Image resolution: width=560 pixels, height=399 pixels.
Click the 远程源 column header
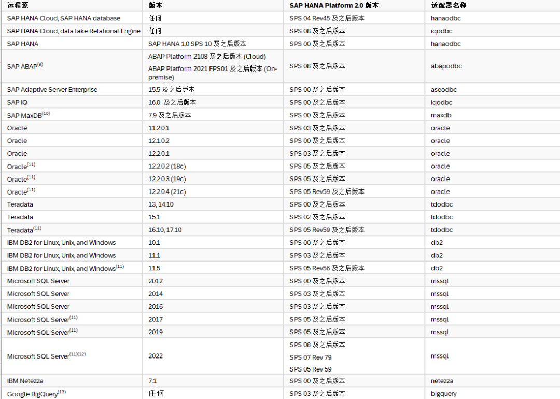point(18,5)
